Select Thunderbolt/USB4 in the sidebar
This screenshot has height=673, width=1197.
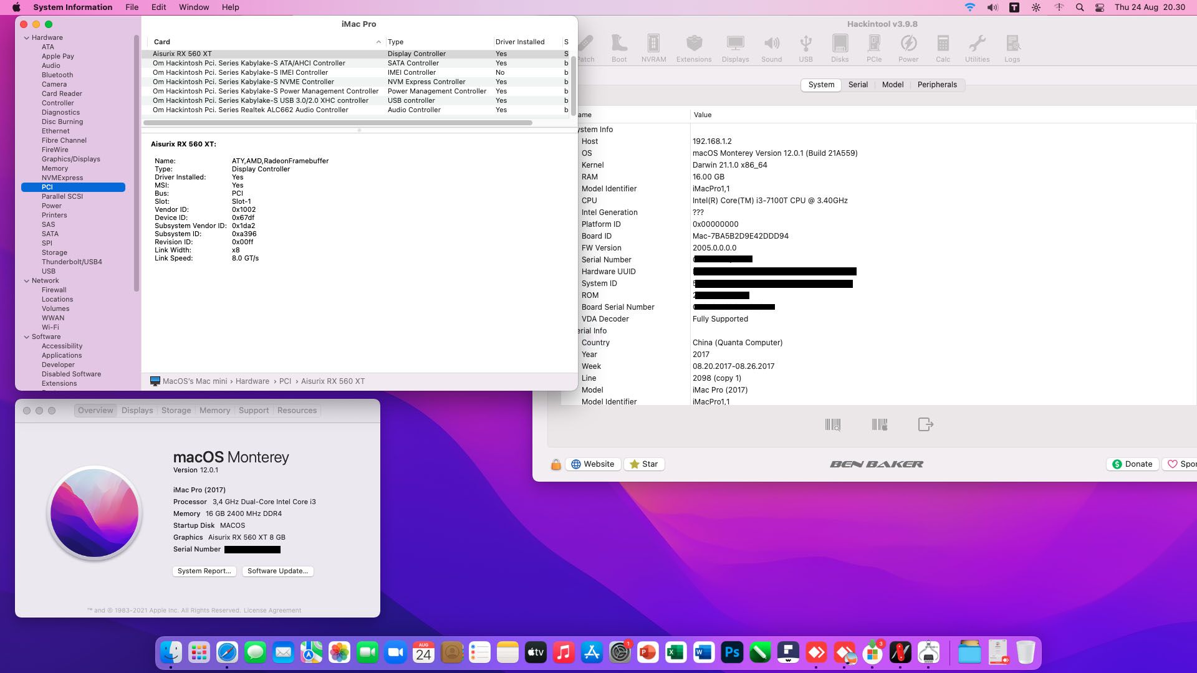72,262
